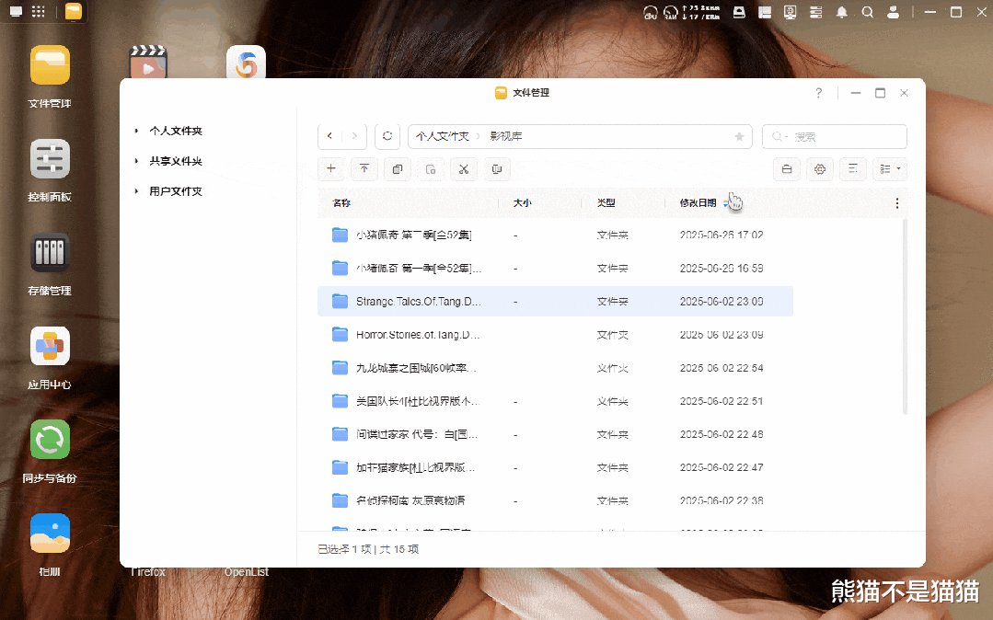Image resolution: width=993 pixels, height=620 pixels.
Task: Click the RAM gauge indicator
Action: tap(671, 12)
